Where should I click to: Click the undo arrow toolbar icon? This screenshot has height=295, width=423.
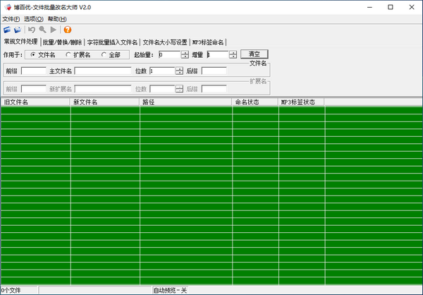point(32,30)
